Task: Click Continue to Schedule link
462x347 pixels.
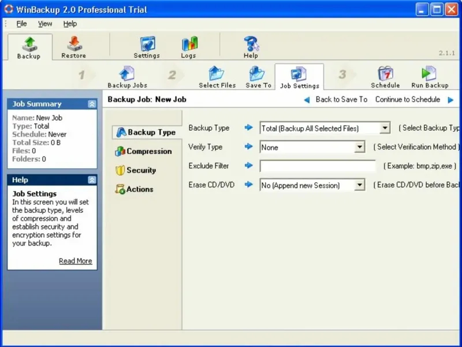Action: [408, 99]
